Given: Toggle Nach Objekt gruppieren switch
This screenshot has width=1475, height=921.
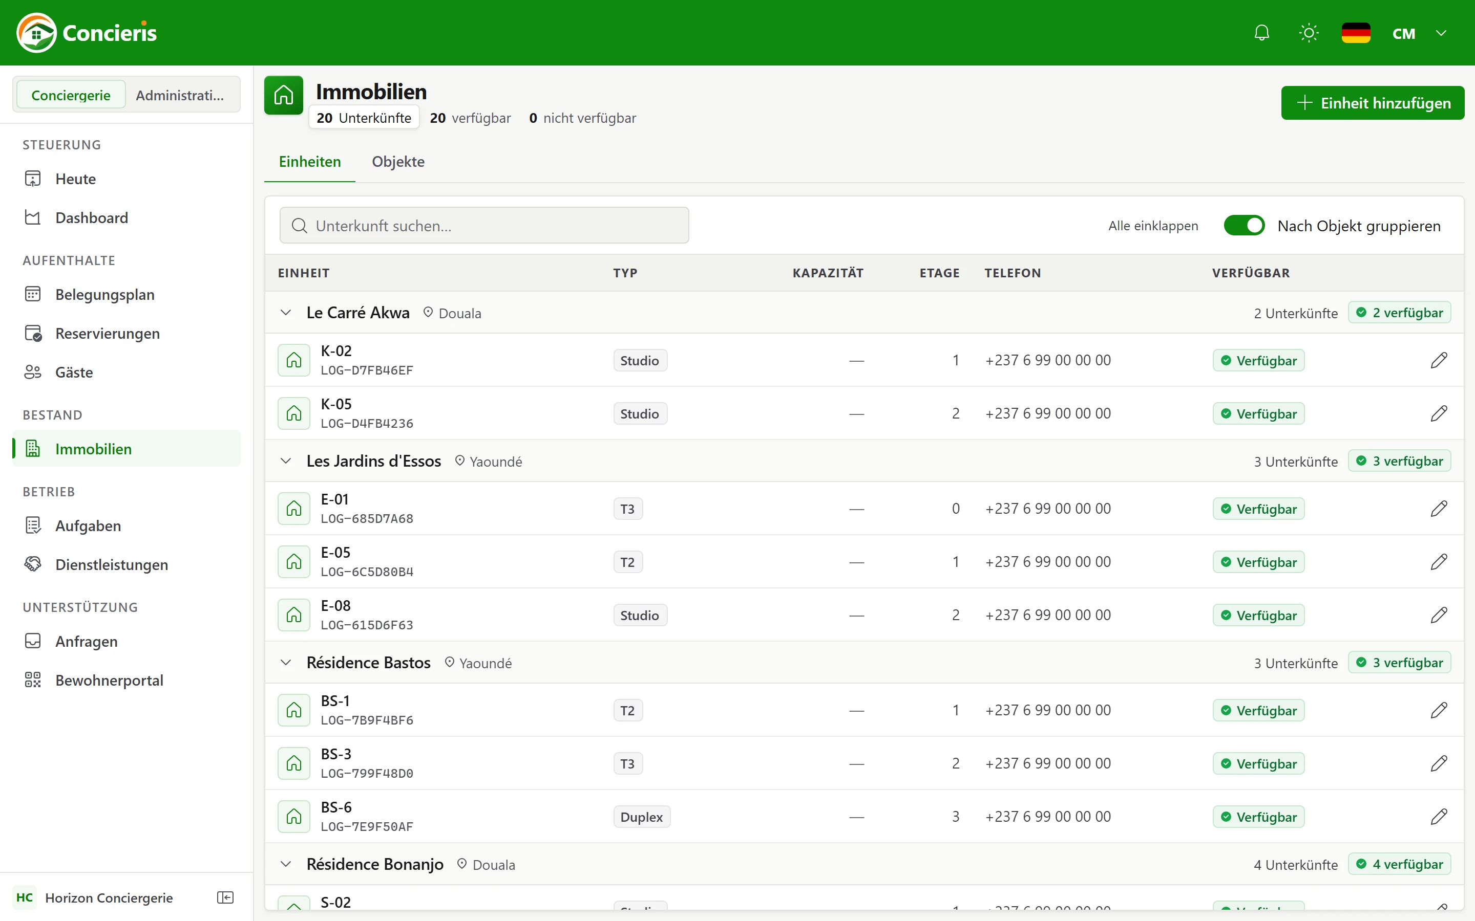Looking at the screenshot, I should click(1244, 225).
